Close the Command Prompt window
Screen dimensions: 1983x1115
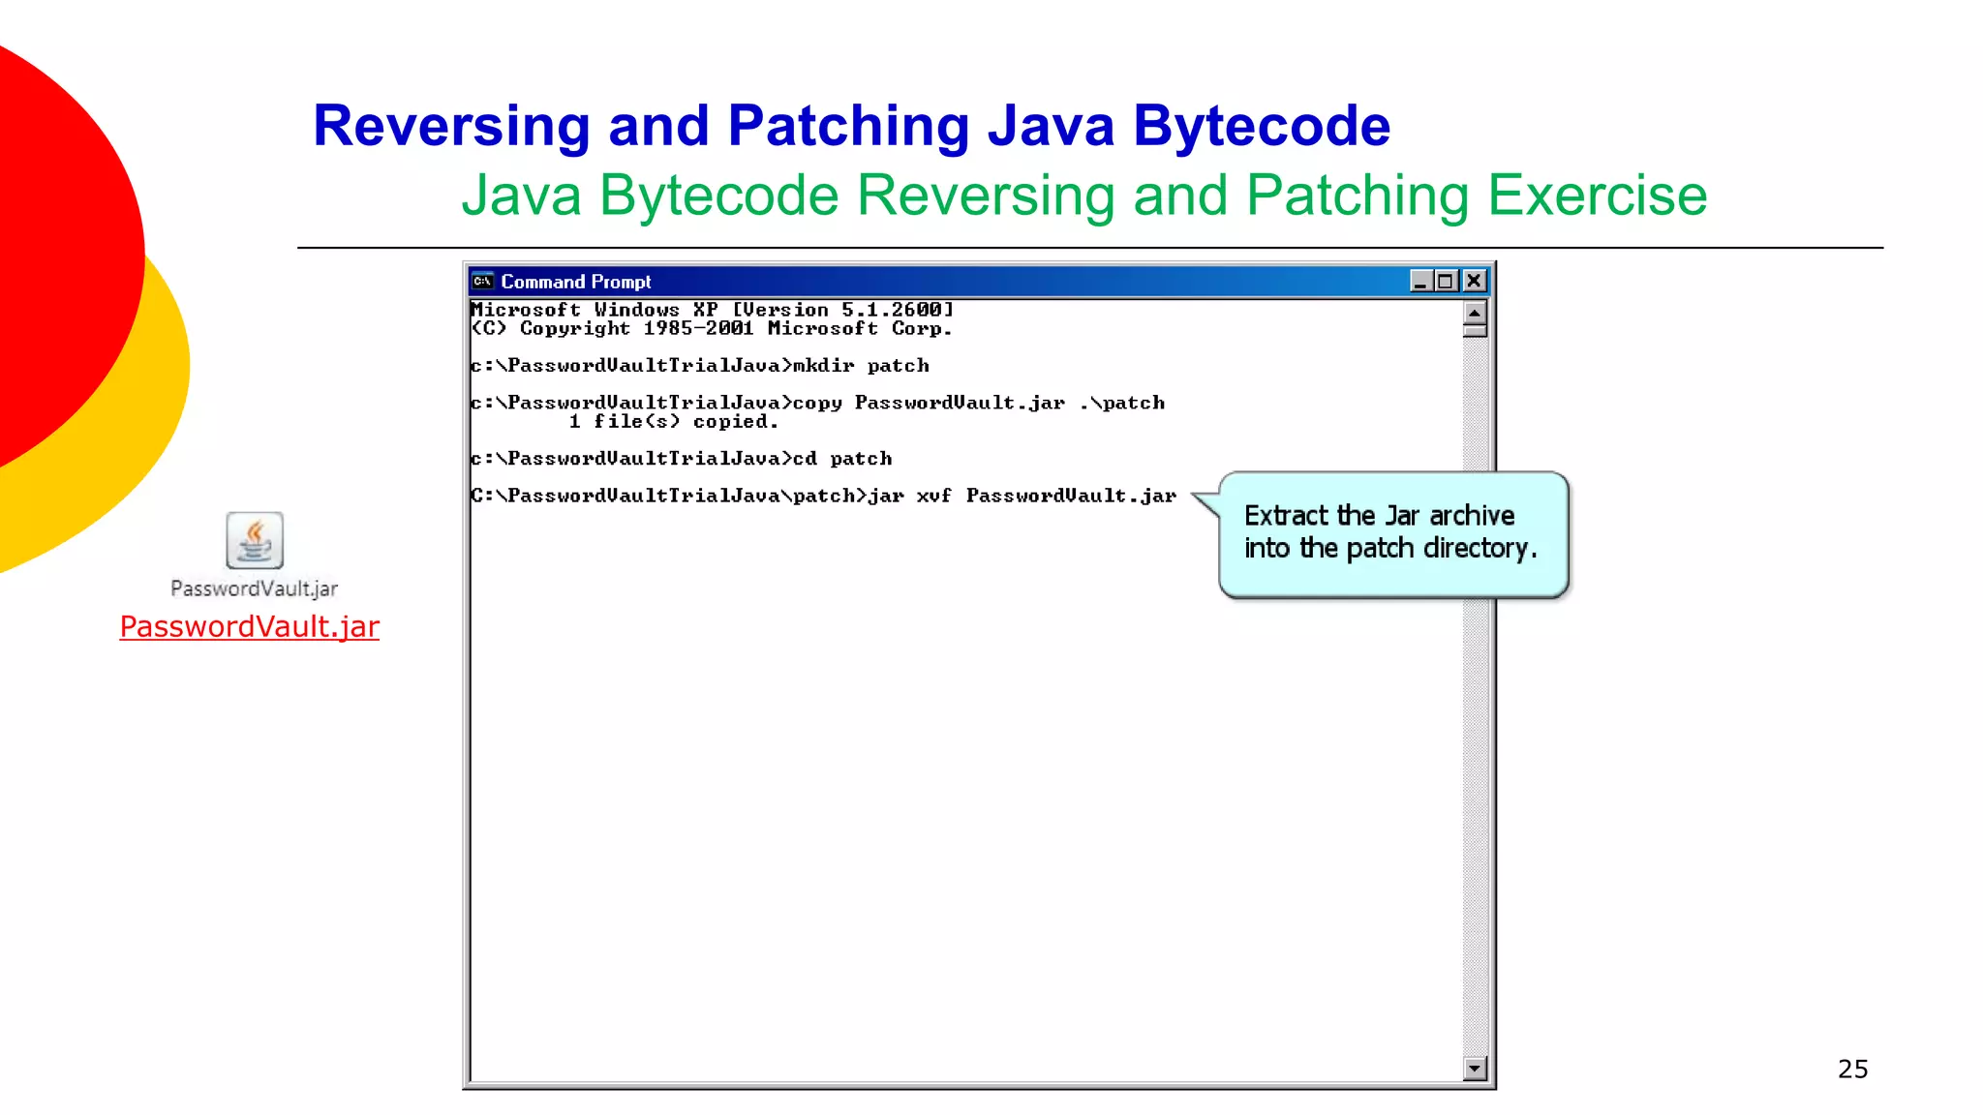[x=1474, y=281]
